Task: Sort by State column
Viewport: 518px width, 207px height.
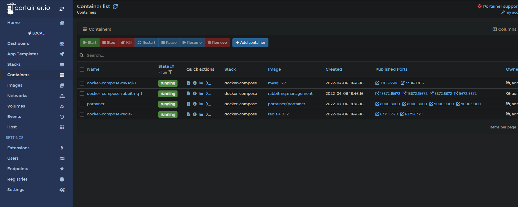Action: 166,66
